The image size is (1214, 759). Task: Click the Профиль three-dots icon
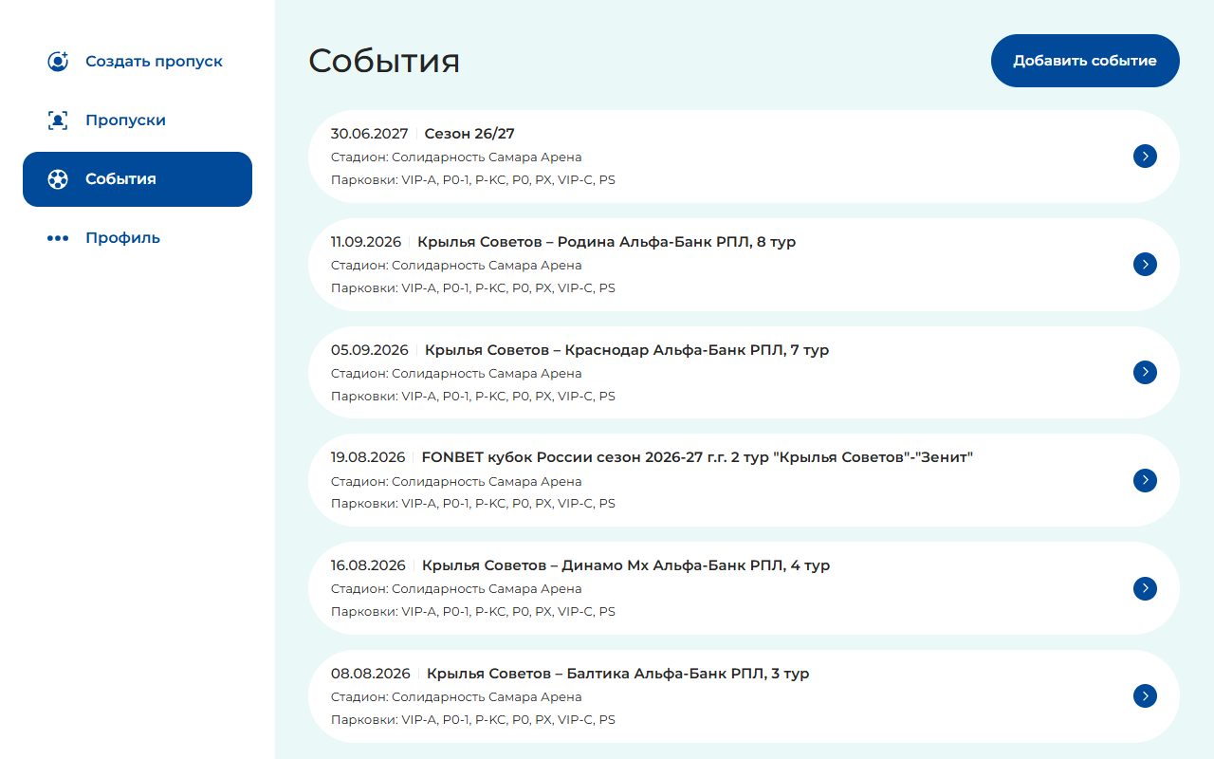click(58, 238)
